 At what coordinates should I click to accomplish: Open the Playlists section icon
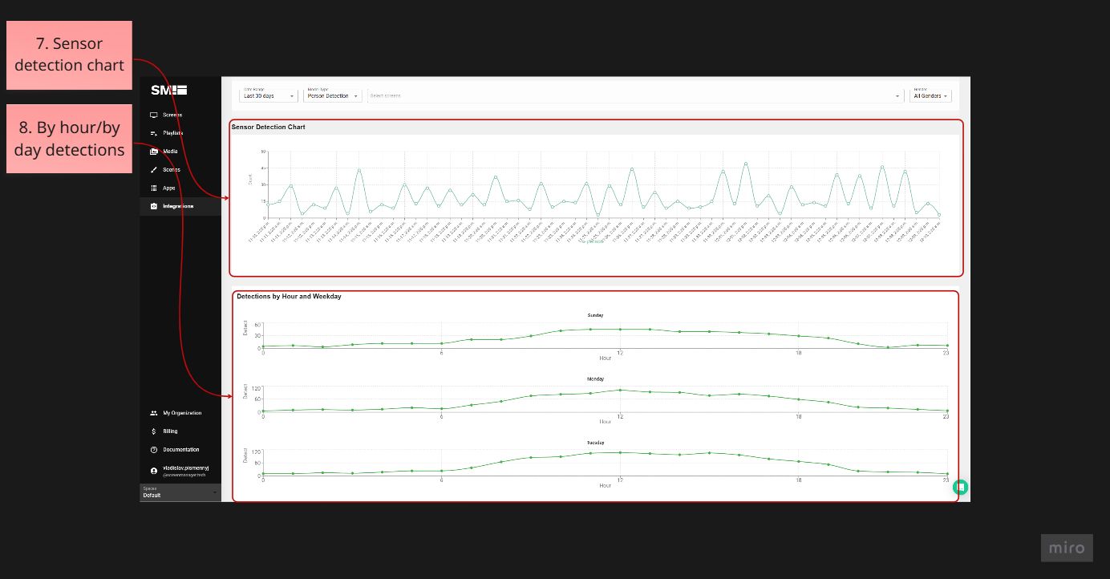[x=155, y=133]
